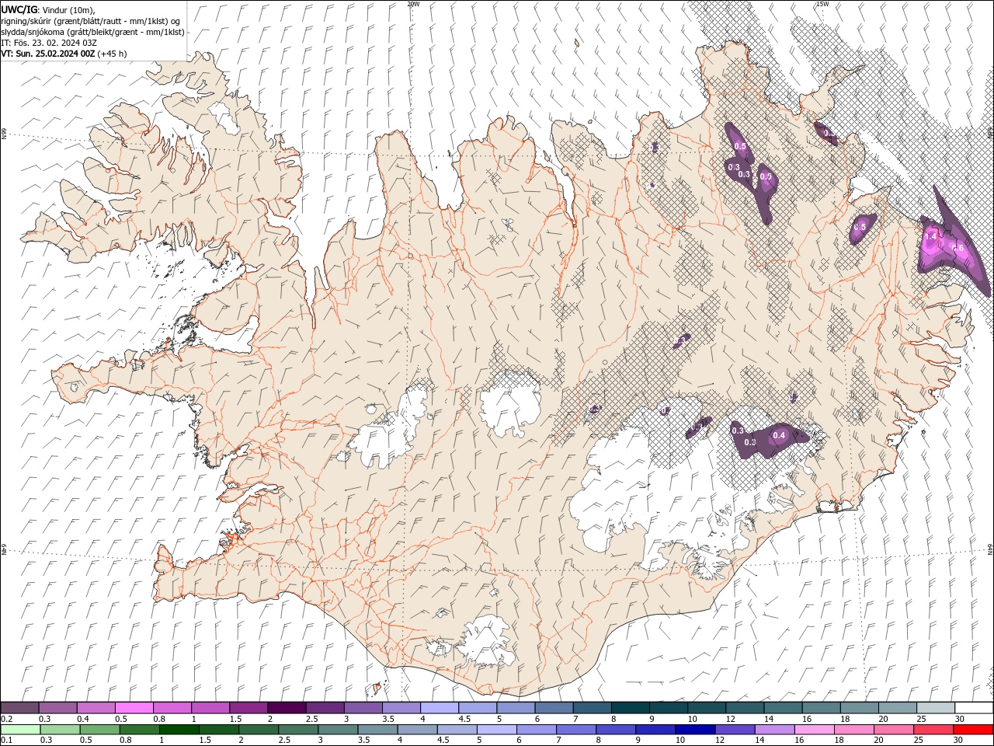The height and width of the screenshot is (746, 994).
Task: Click the darkest green swatch labeled 1 in the bottom legend row
Action: pos(179,730)
